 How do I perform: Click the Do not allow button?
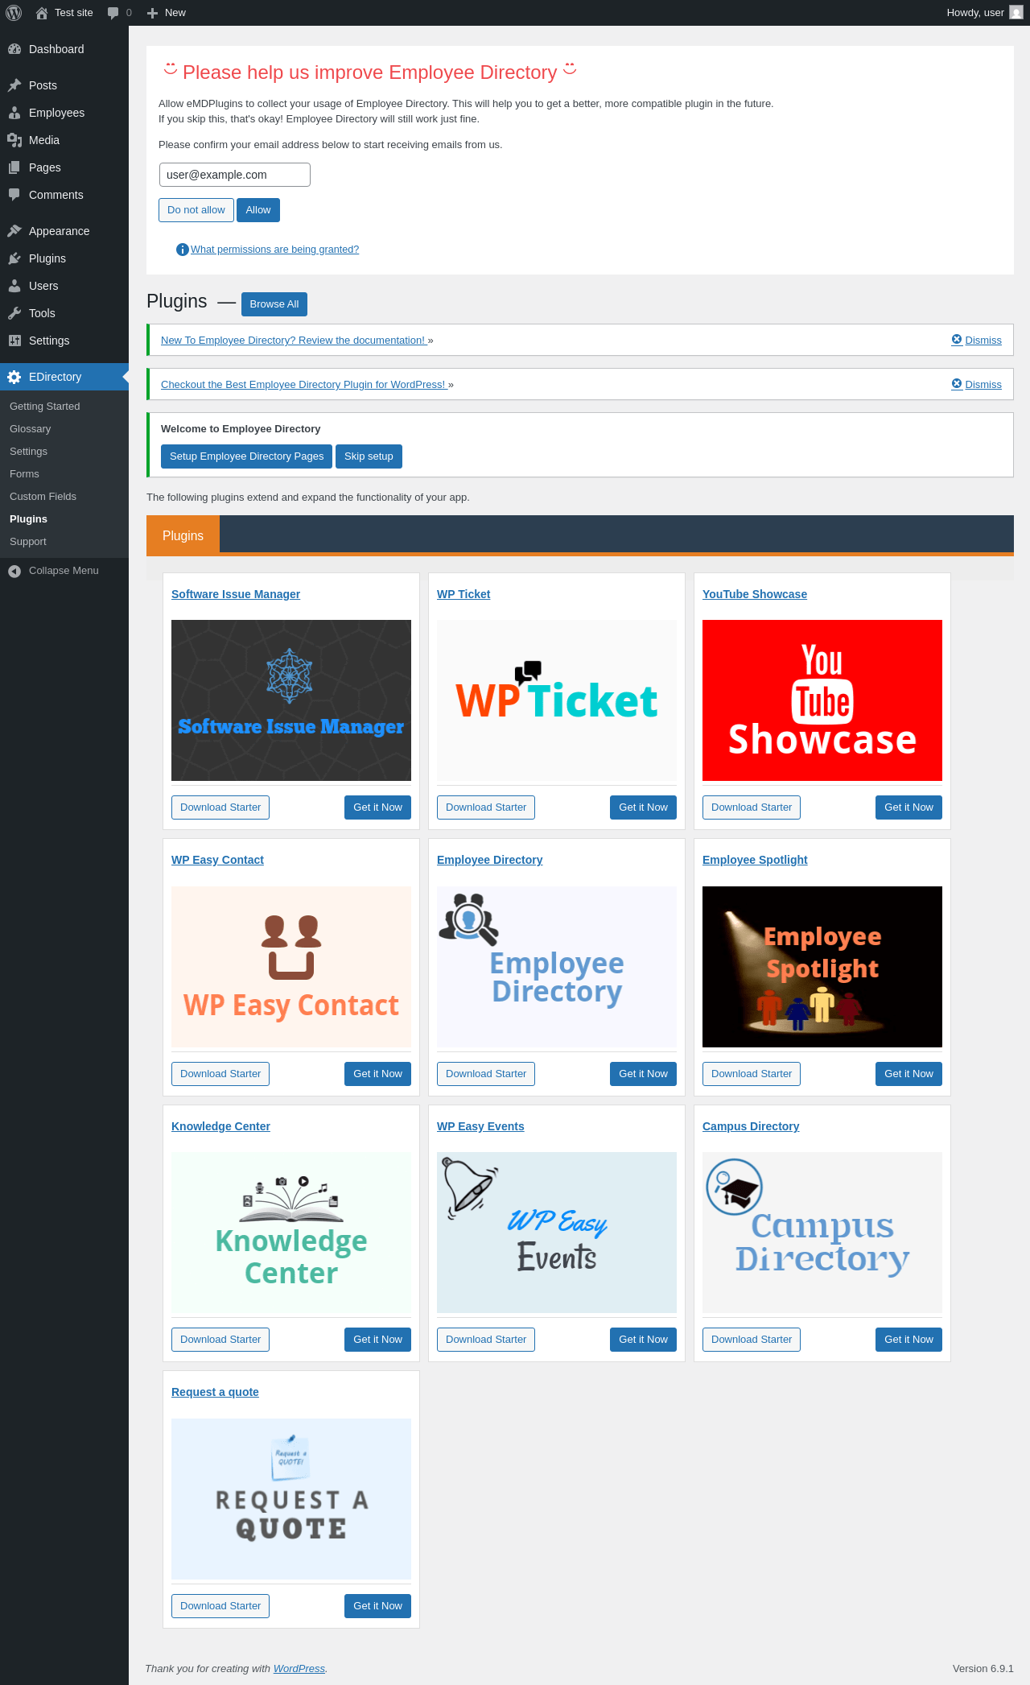point(196,210)
